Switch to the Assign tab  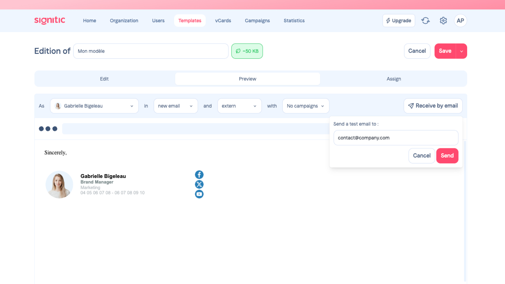393,79
